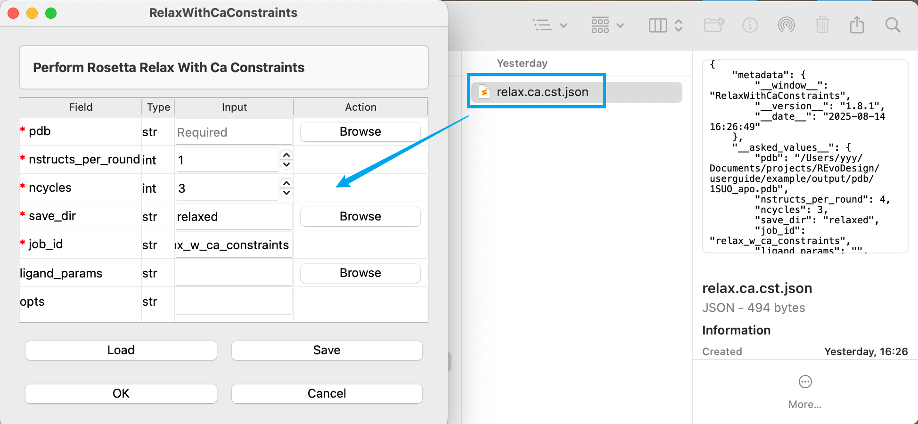Increase nstructs_per_round with up arrow
Screen dimensions: 918x424
(x=287, y=155)
